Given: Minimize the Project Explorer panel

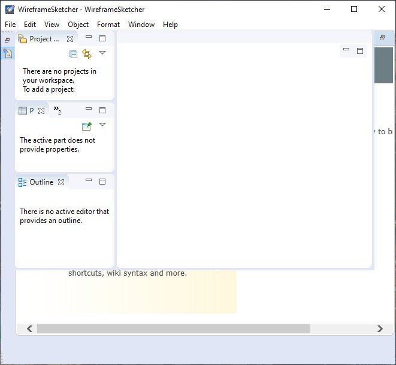Looking at the screenshot, I should coord(89,37).
